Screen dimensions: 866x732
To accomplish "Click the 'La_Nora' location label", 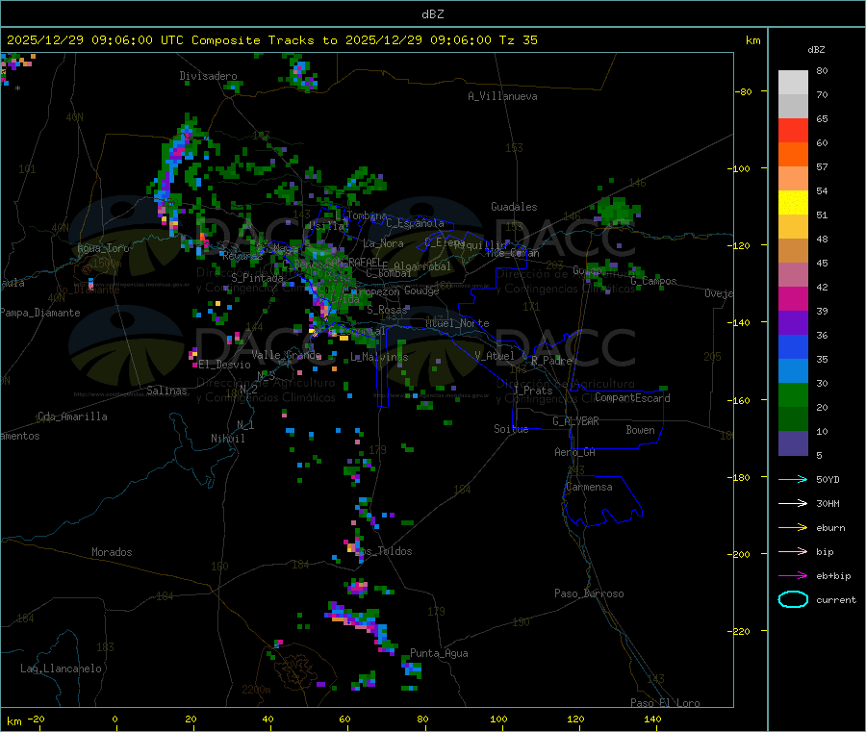I will pos(383,243).
